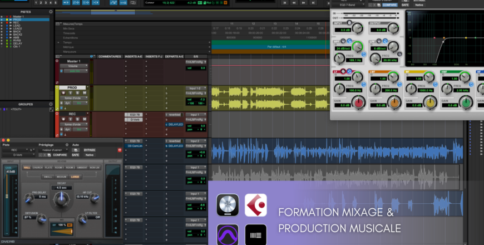This screenshot has height=245, width=484.
Task: Click the previous preset minus button in D-Verb
Action: pos(41,155)
